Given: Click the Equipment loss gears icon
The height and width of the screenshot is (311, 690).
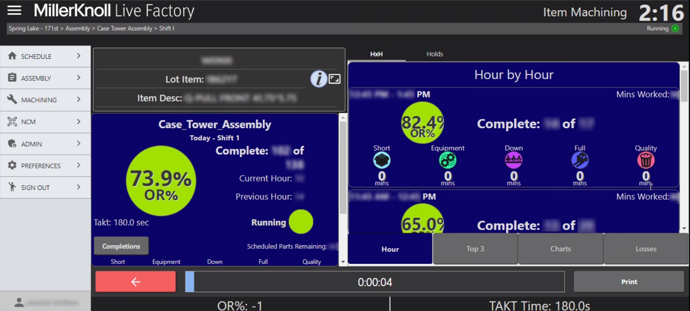Looking at the screenshot, I should click(x=448, y=161).
